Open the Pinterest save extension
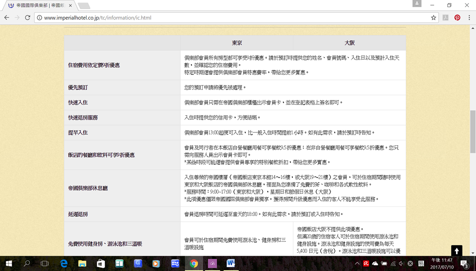The height and width of the screenshot is (271, 476). pyautogui.click(x=457, y=18)
